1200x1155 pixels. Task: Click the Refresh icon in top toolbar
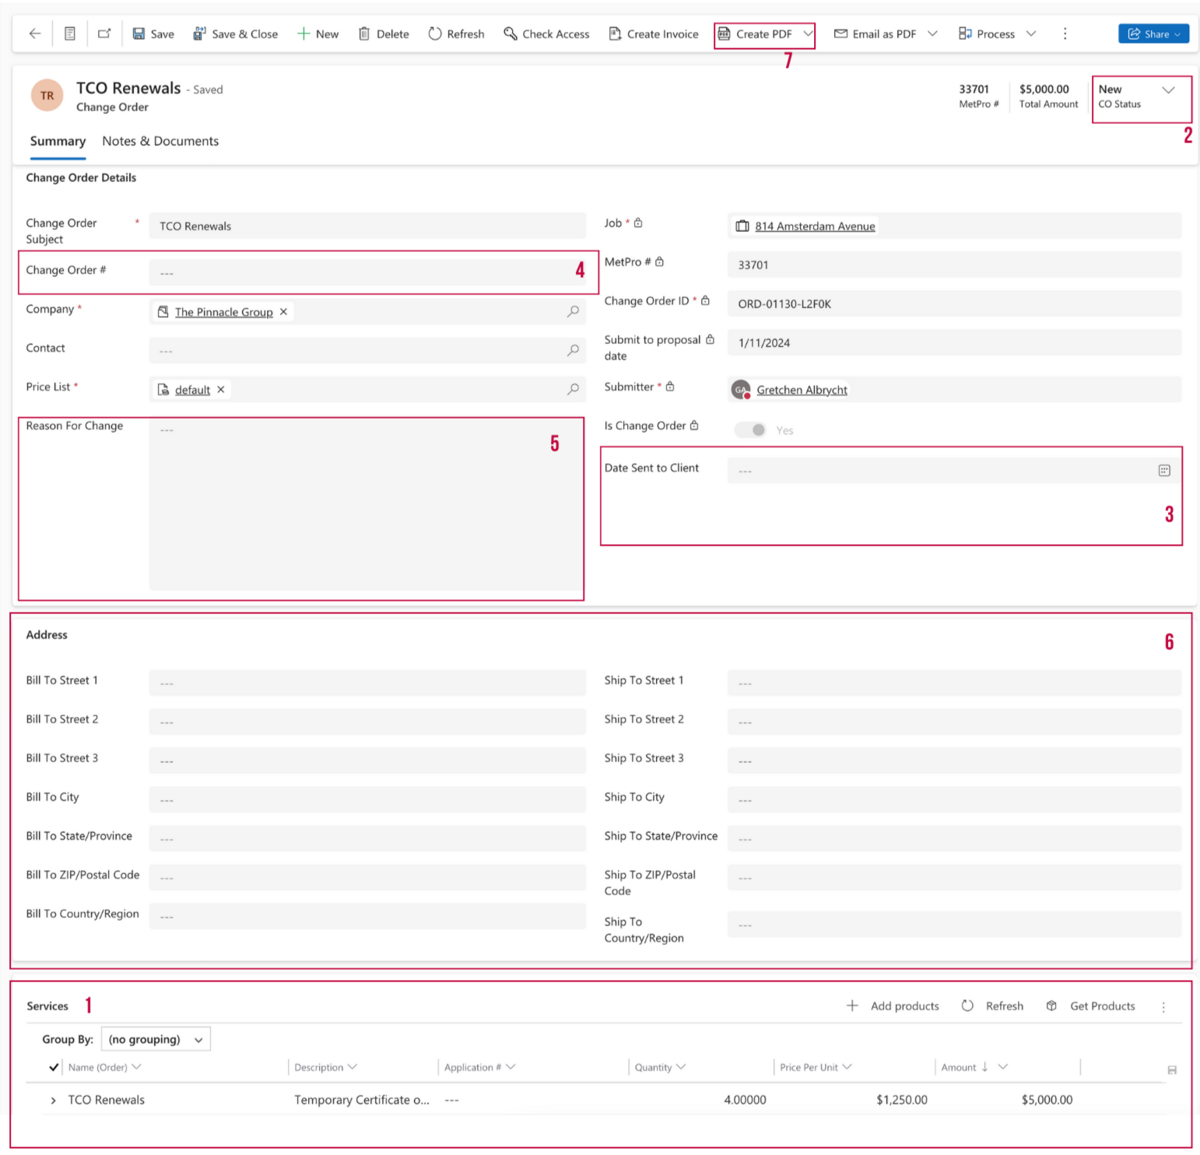pos(435,33)
